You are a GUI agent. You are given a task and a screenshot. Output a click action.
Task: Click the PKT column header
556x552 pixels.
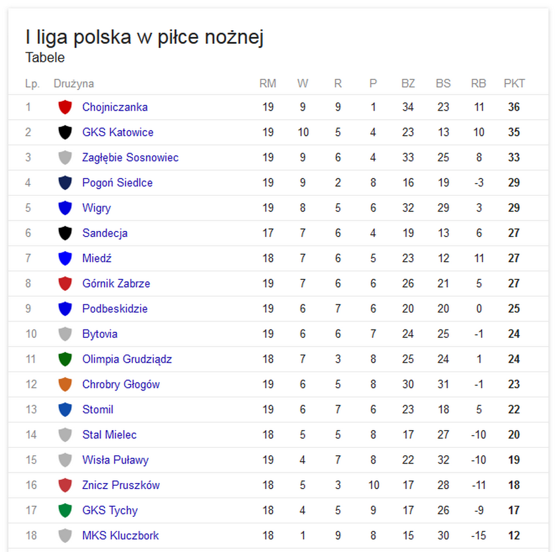click(514, 83)
